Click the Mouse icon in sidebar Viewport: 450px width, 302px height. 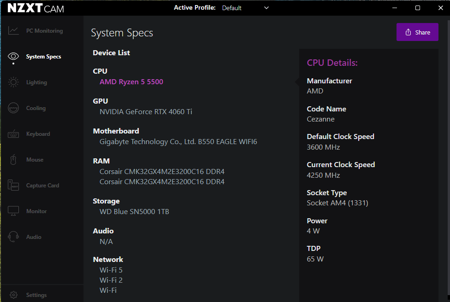click(x=13, y=160)
